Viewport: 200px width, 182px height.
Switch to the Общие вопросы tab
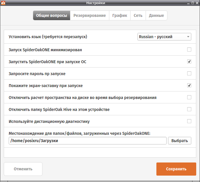pyautogui.click(x=51, y=15)
